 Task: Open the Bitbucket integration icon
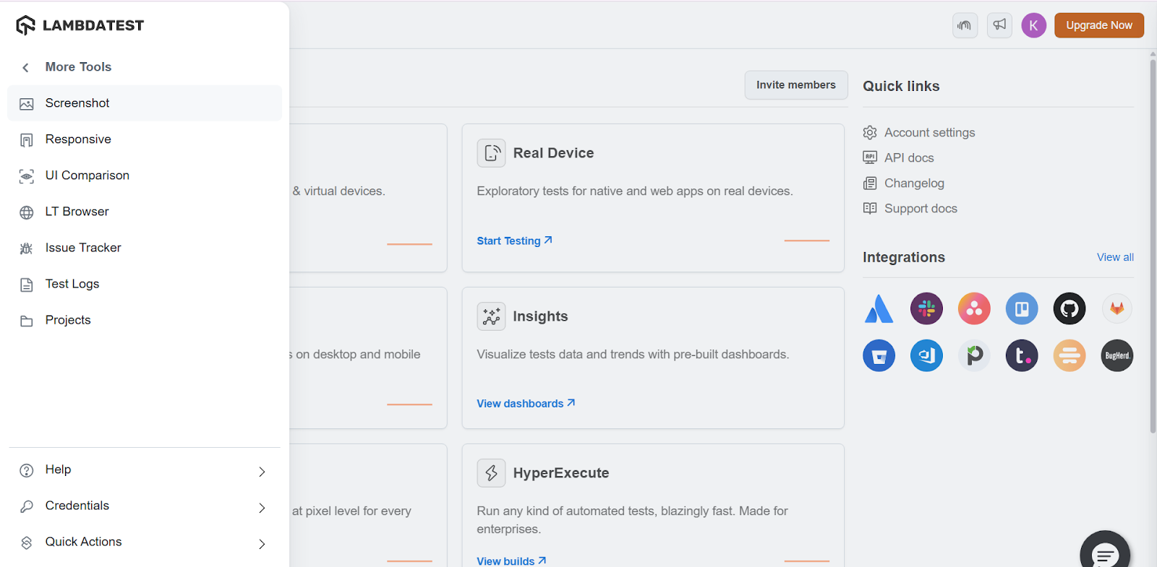tap(879, 356)
